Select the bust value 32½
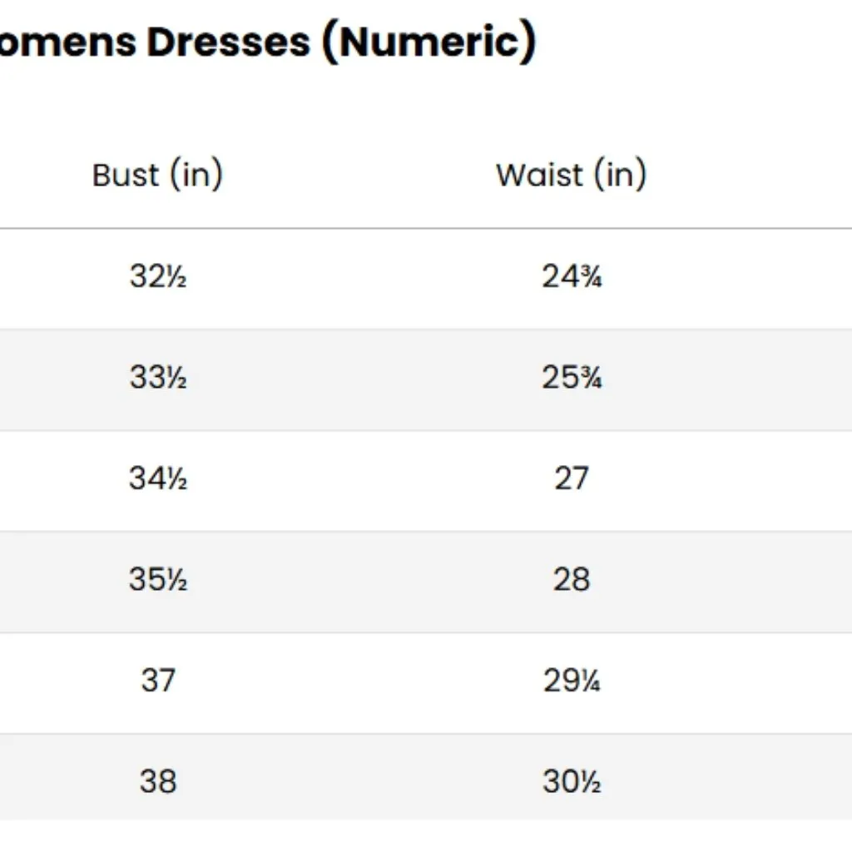The width and height of the screenshot is (852, 852). pos(157,276)
